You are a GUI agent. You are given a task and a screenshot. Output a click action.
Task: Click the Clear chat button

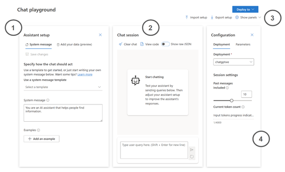pos(128,44)
